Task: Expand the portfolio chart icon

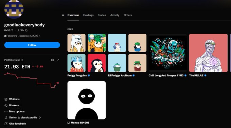Action: [x=58, y=60]
